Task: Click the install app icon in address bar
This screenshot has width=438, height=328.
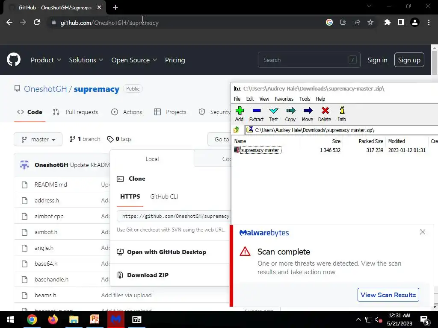Action: tap(343, 22)
